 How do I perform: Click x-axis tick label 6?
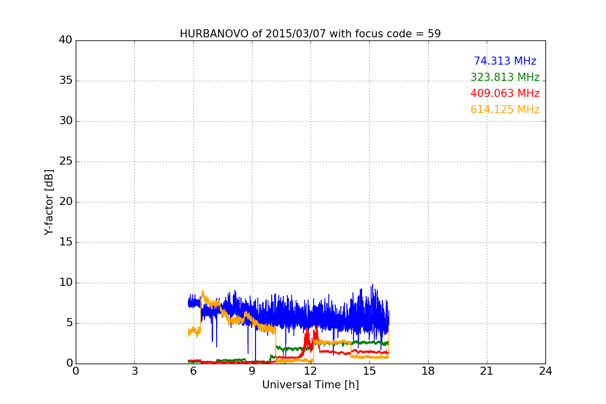[x=193, y=371]
